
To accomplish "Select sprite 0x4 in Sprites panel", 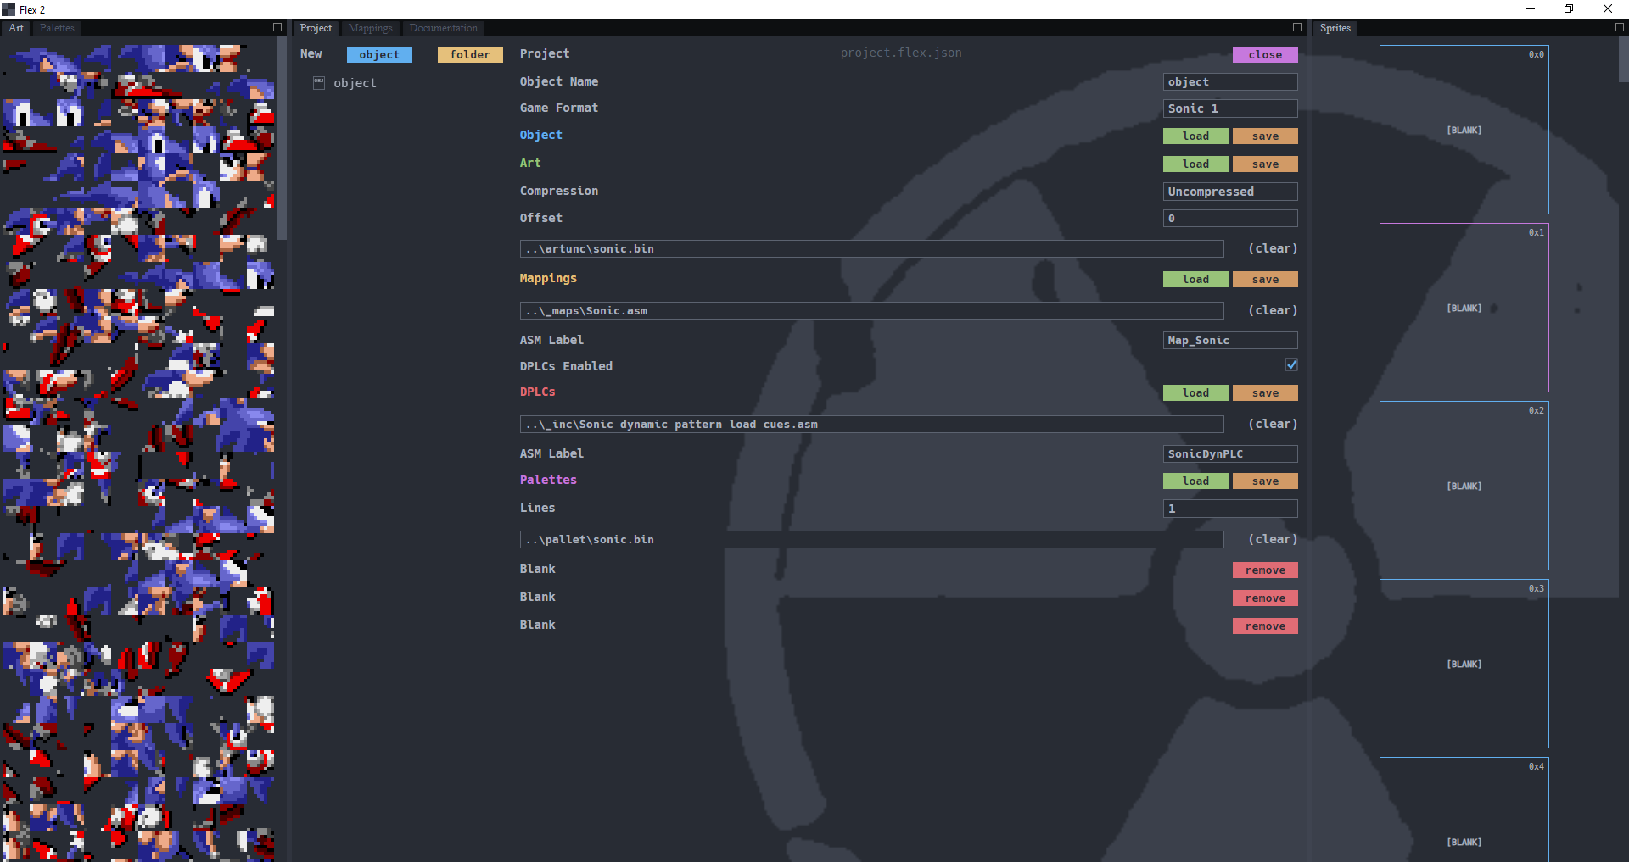I will (1464, 809).
